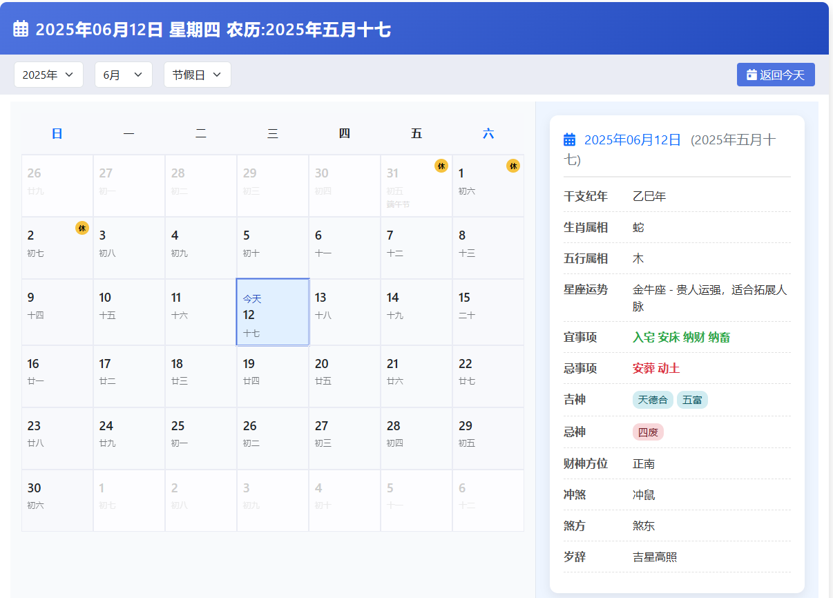This screenshot has height=598, width=833.
Task: Choose June 21 廿六 date cell
Action: pyautogui.click(x=416, y=376)
